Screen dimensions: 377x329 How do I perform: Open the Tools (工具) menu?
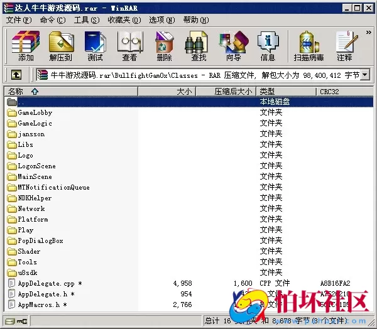(x=87, y=20)
